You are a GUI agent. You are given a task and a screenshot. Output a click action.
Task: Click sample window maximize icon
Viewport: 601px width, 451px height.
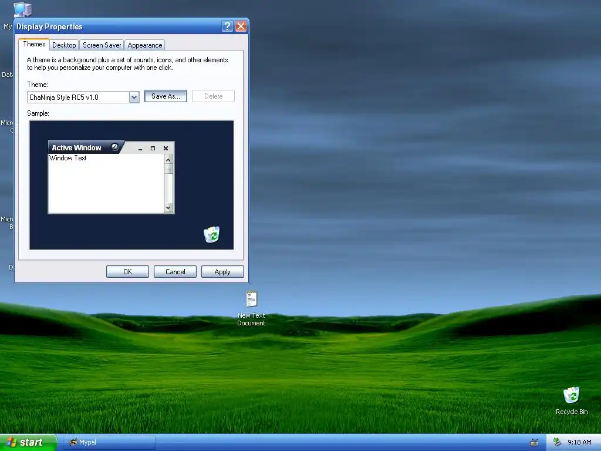tap(153, 148)
